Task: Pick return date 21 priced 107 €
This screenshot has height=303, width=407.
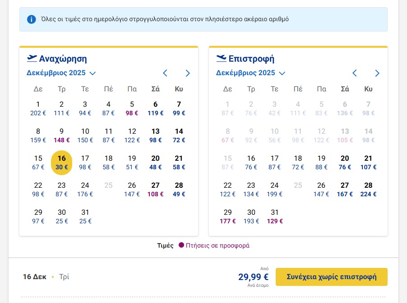Action: pyautogui.click(x=368, y=163)
